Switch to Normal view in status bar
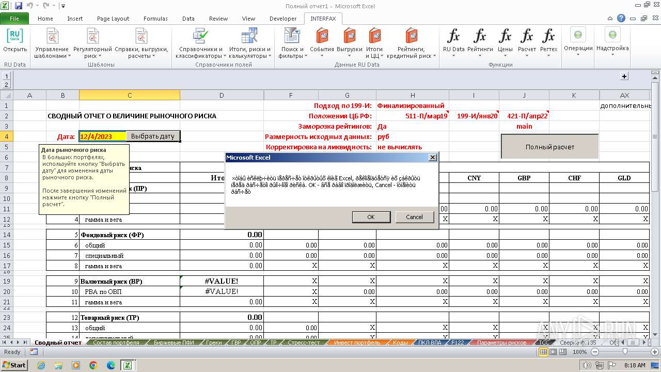The width and height of the screenshot is (661, 372). point(543,352)
